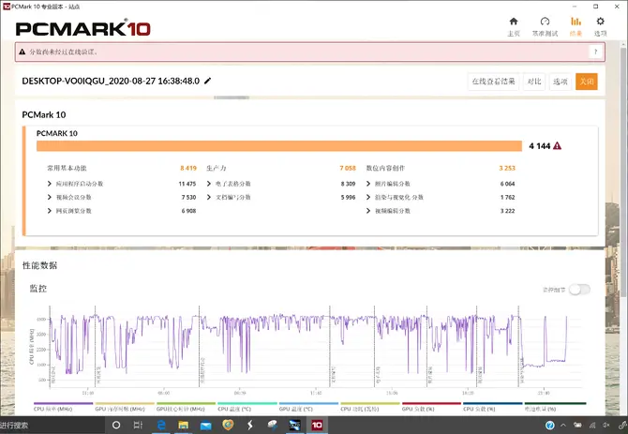Open the dark screen app icon on taskbar

[x=294, y=426]
